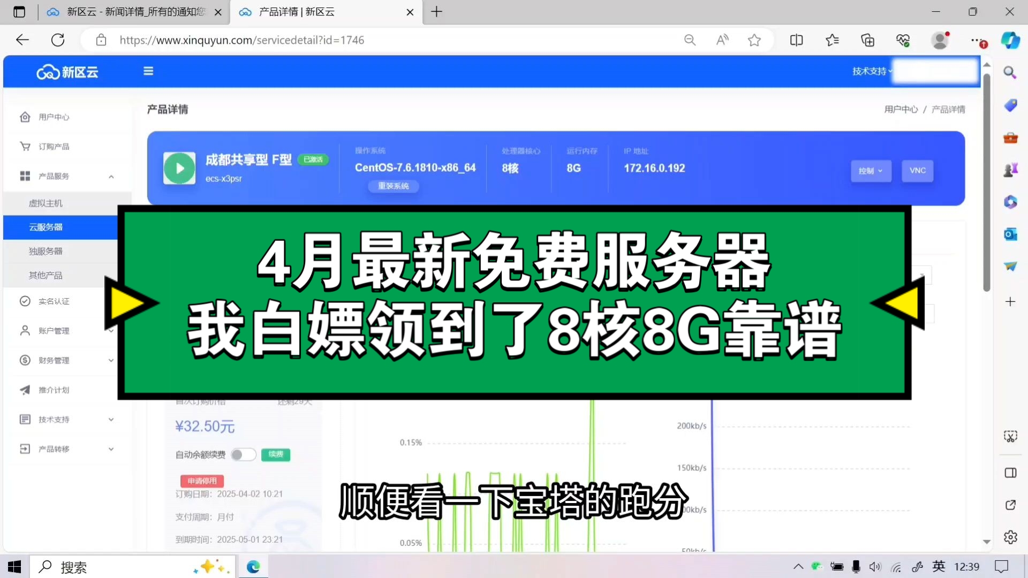
Task: Toggle the hamburger menu in header
Action: point(148,71)
